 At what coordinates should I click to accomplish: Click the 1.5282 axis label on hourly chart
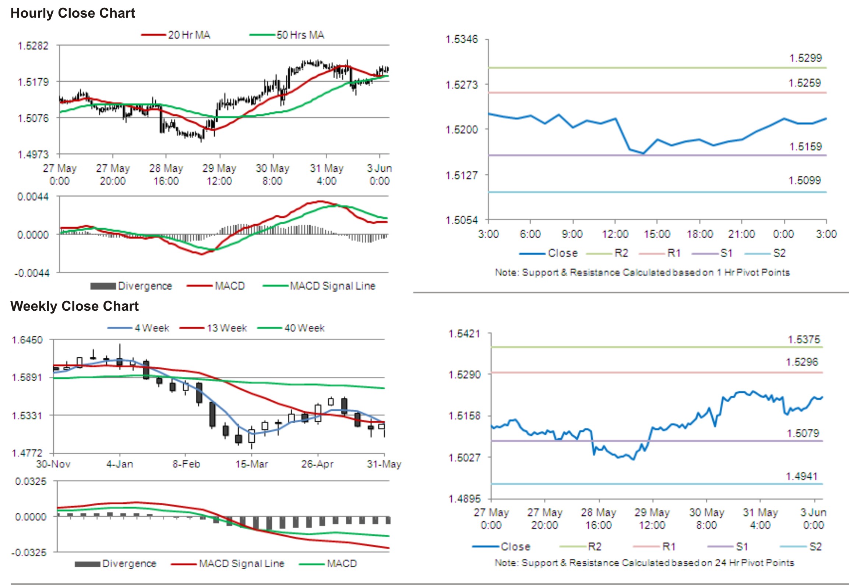[33, 46]
